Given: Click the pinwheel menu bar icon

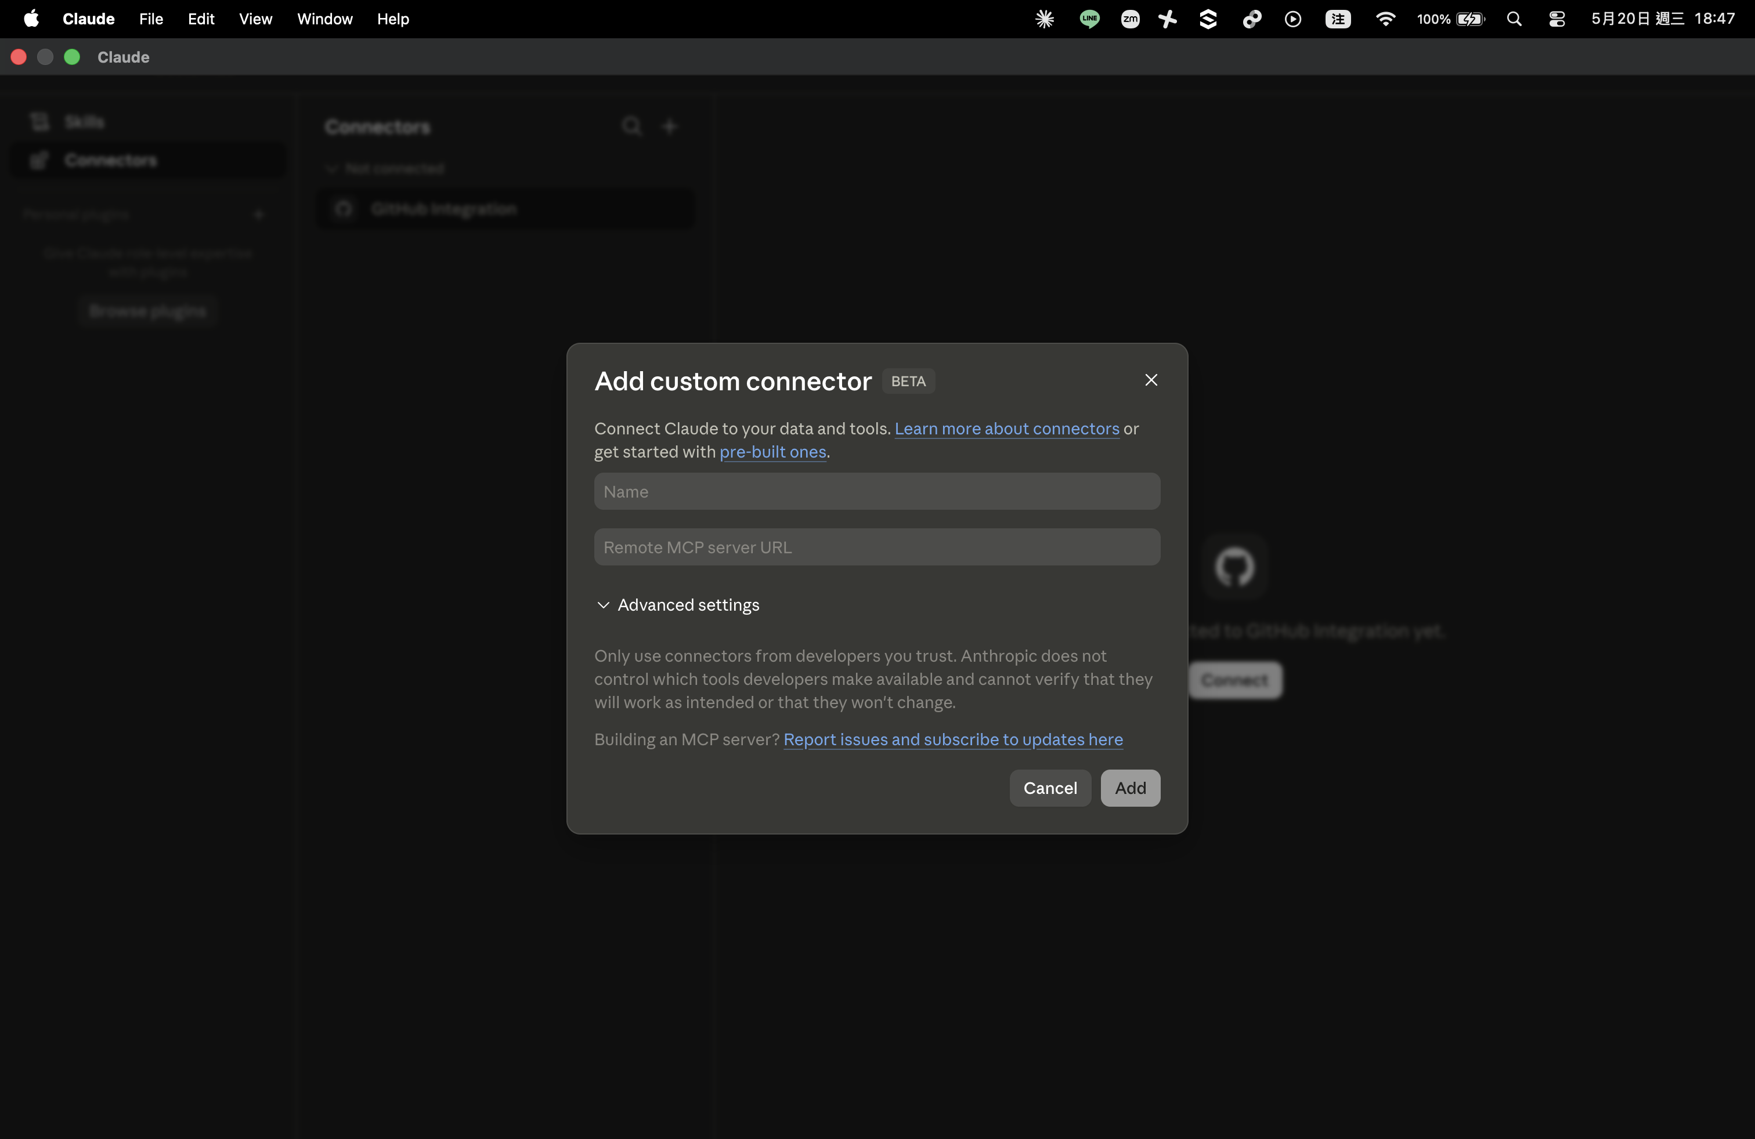Looking at the screenshot, I should (x=1167, y=19).
